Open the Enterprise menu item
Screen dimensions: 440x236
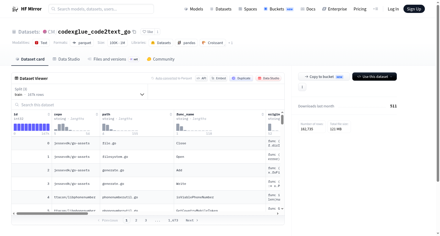coord(334,9)
